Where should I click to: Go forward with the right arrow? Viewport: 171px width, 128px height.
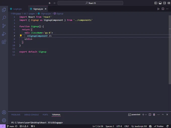pyautogui.click(x=54, y=3)
